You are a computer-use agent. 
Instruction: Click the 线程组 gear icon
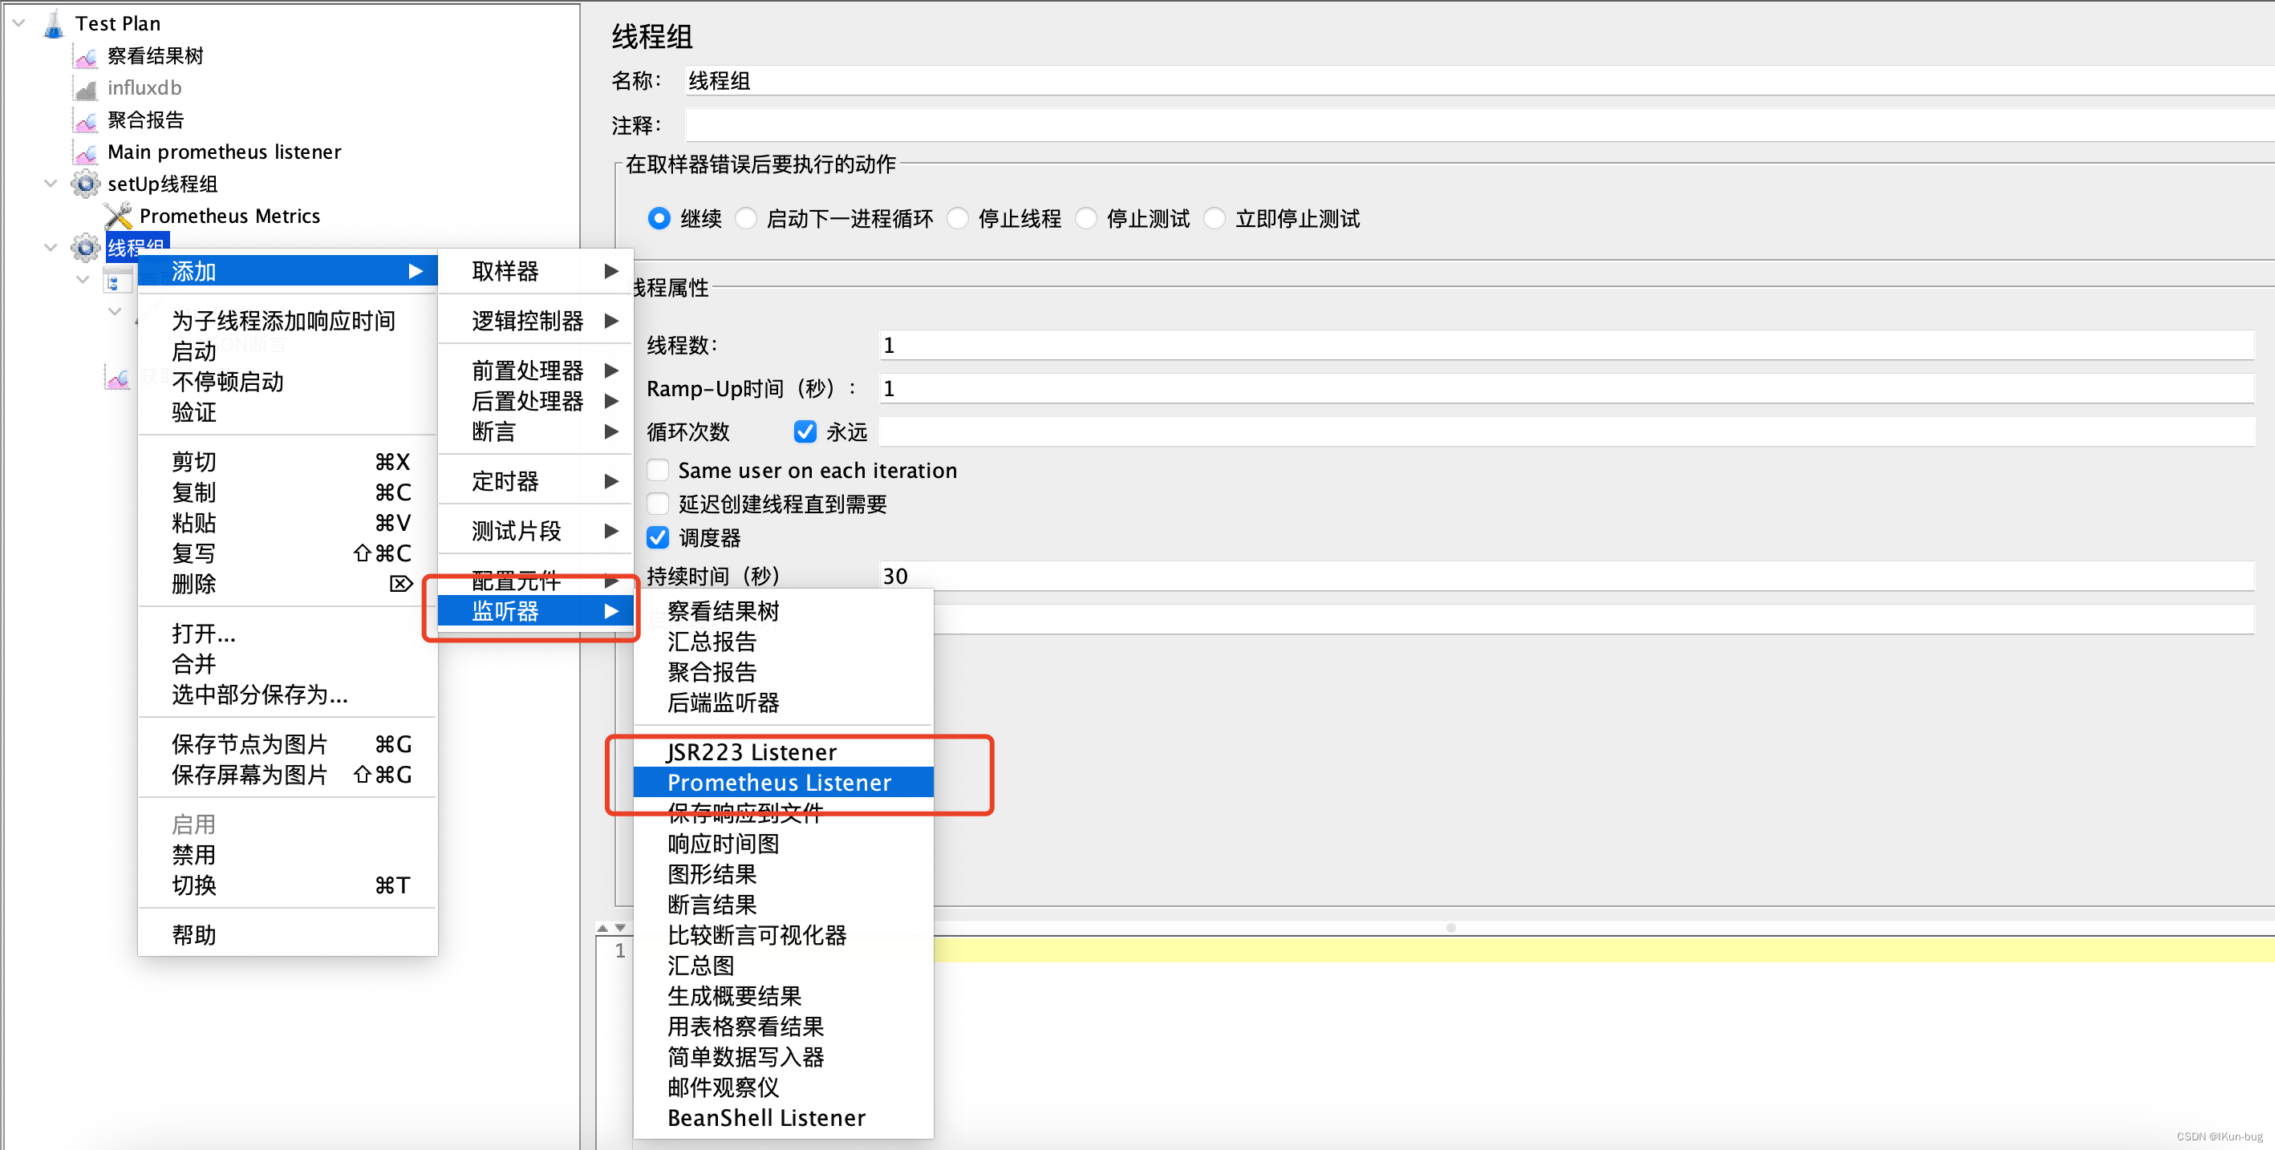tap(86, 247)
